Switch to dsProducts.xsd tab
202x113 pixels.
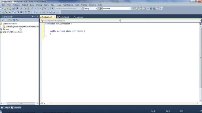click(63, 17)
